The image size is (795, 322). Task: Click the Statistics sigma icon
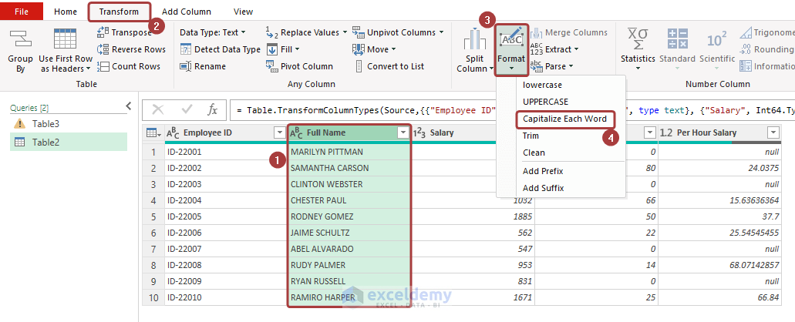click(x=638, y=39)
